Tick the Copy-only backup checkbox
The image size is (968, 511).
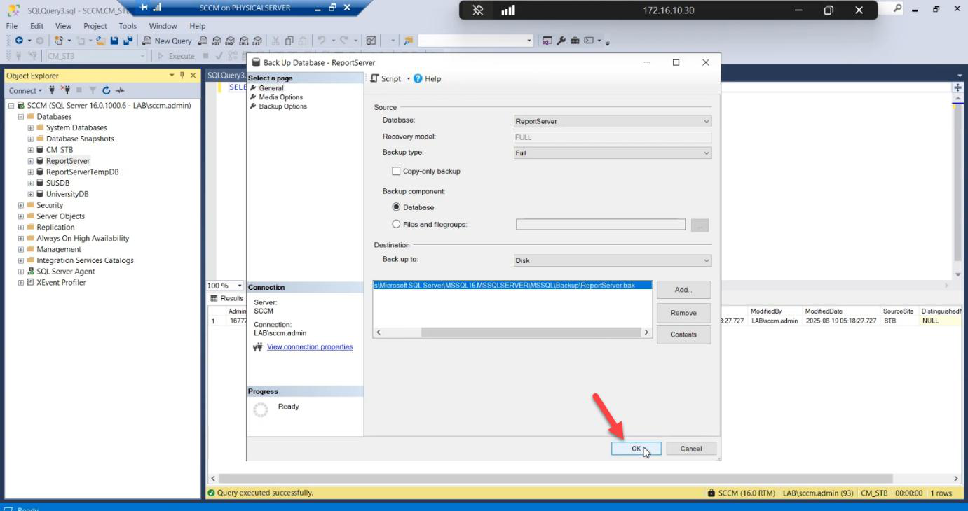(397, 171)
